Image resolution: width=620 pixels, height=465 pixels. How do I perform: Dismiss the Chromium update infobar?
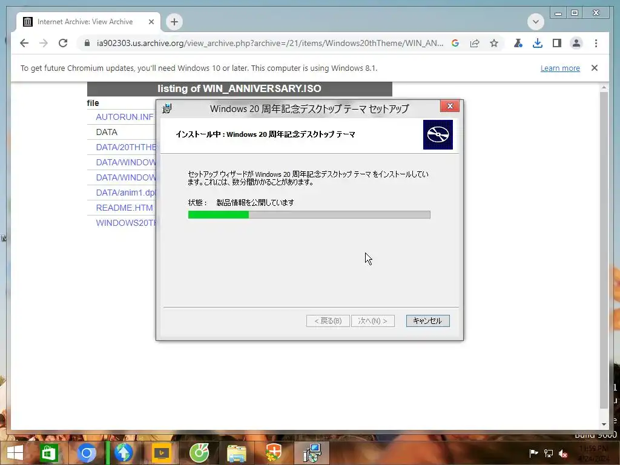(595, 68)
